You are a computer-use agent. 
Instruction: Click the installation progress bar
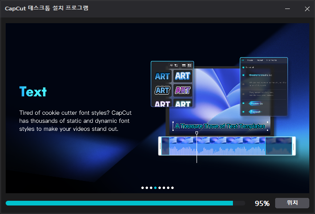tap(125, 203)
